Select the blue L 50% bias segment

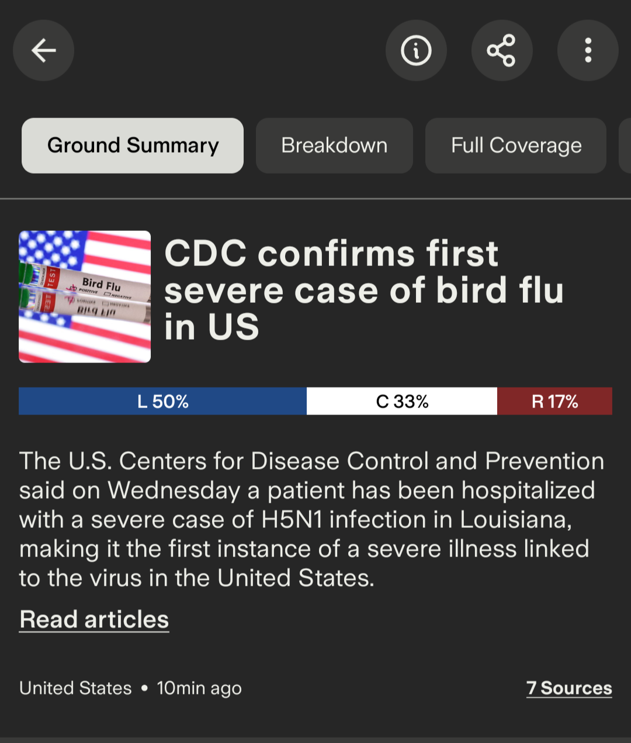click(162, 401)
